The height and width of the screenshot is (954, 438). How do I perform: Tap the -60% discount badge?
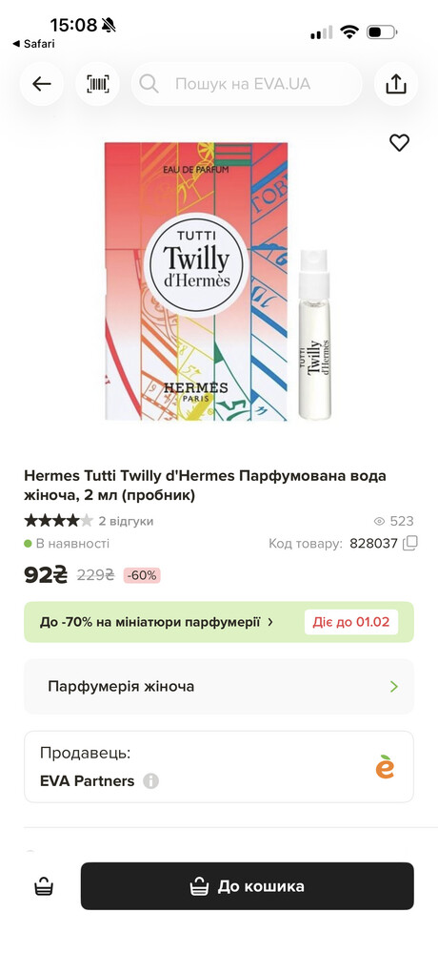[142, 575]
